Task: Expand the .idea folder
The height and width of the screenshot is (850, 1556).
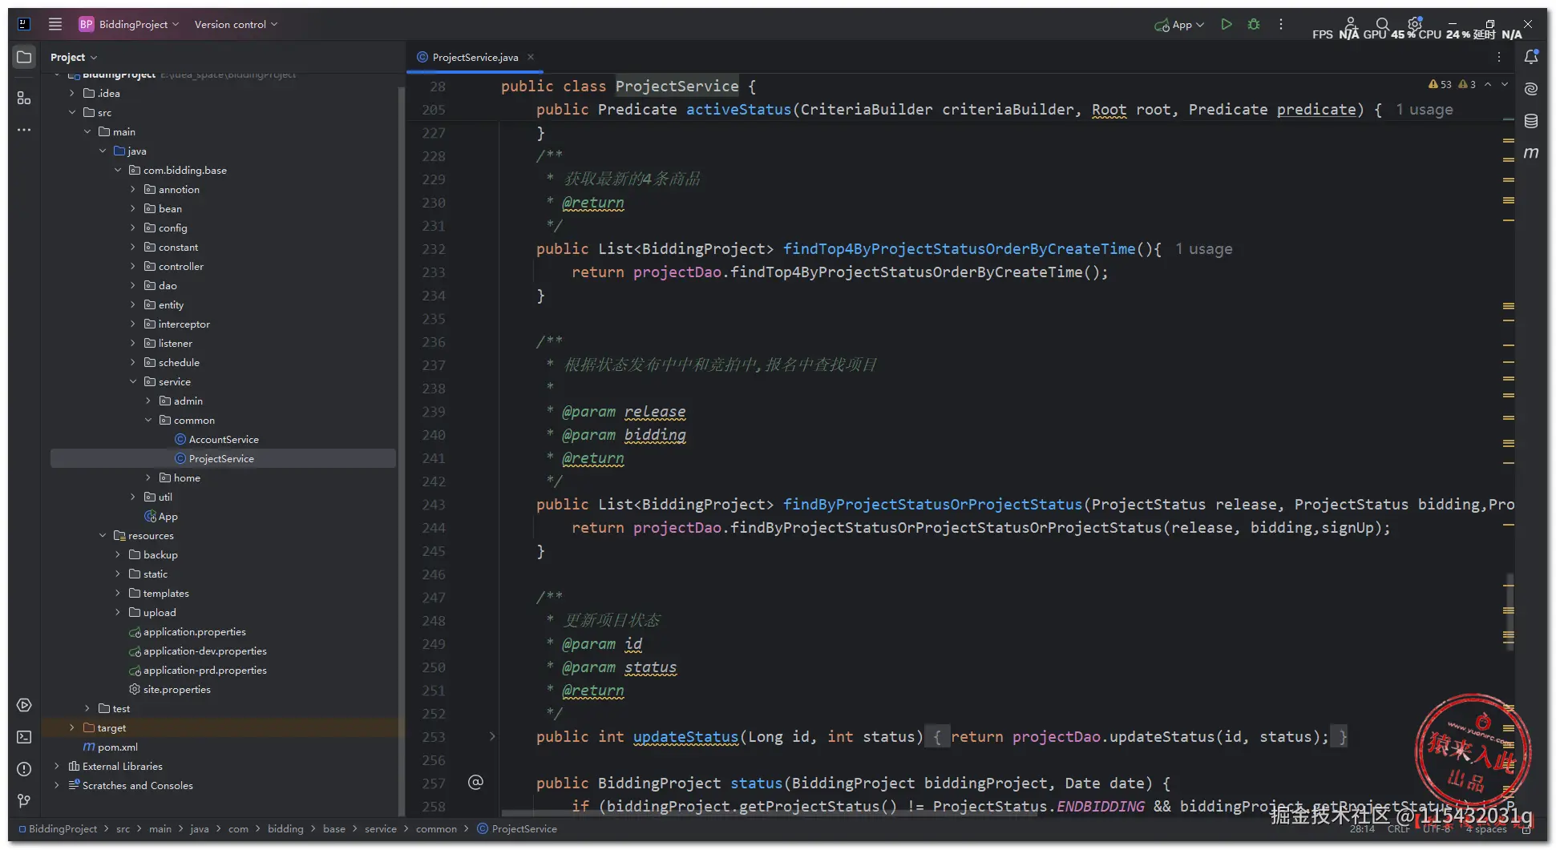Action: coord(72,93)
